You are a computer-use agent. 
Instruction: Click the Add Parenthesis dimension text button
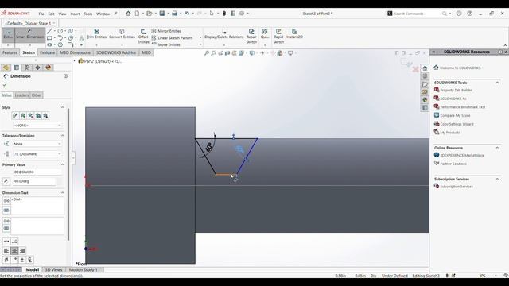6,201
